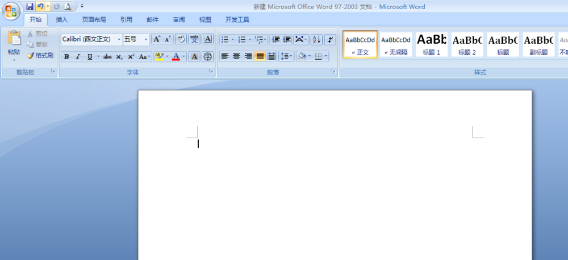The image size is (568, 260).
Task: Open the underline style dropdown arrow
Action: (98, 56)
